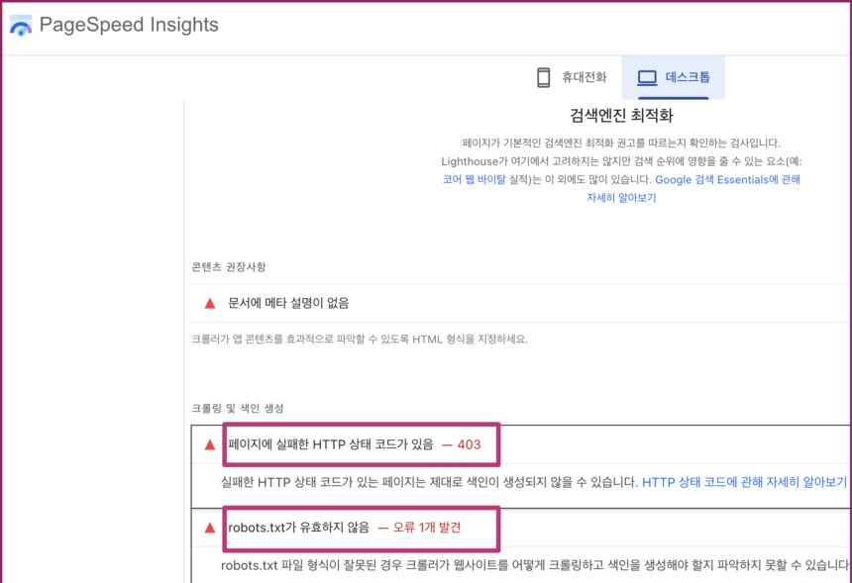Click the warning triangle on the robots.txt audit
Screen dimensions: 852x583
click(x=208, y=529)
